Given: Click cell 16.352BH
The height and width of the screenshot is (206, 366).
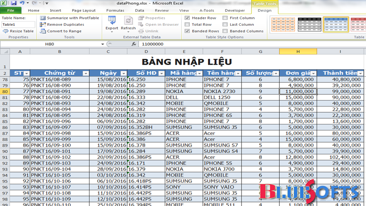Looking at the screenshot, I should 146,127.
